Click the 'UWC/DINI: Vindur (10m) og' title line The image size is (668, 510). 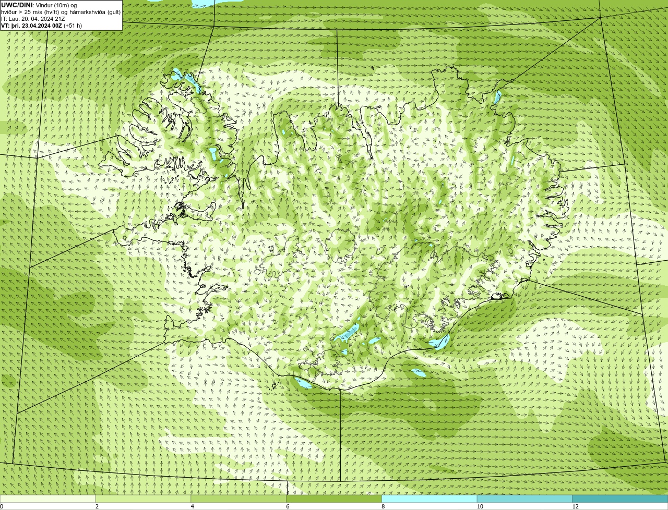[x=39, y=5]
